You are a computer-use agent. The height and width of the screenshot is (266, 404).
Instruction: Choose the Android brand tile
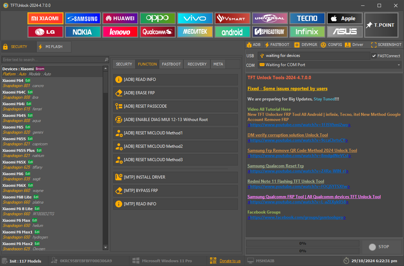[232, 32]
